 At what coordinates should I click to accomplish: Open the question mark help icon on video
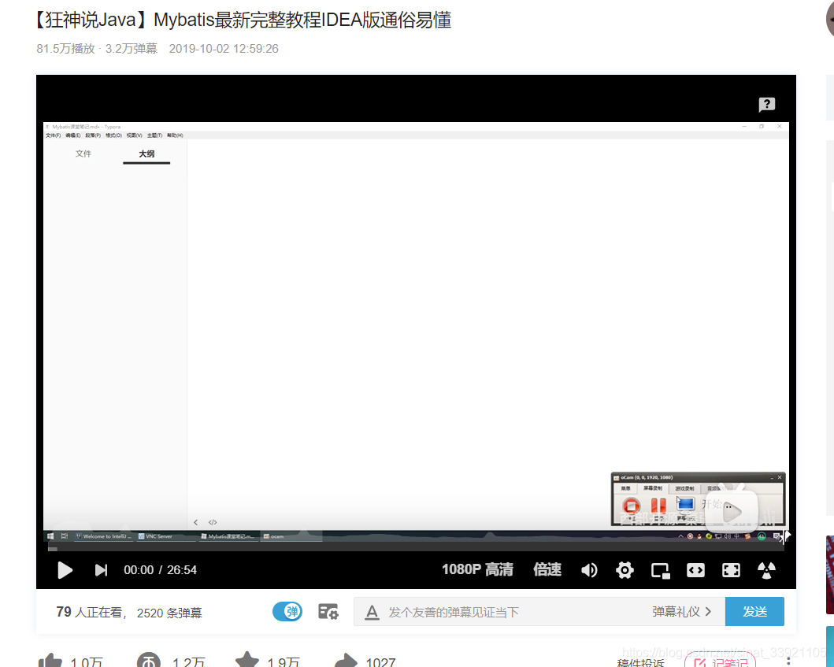click(766, 104)
